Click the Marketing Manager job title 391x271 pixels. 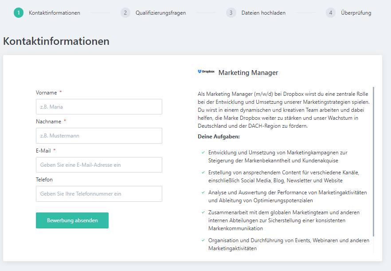248,73
